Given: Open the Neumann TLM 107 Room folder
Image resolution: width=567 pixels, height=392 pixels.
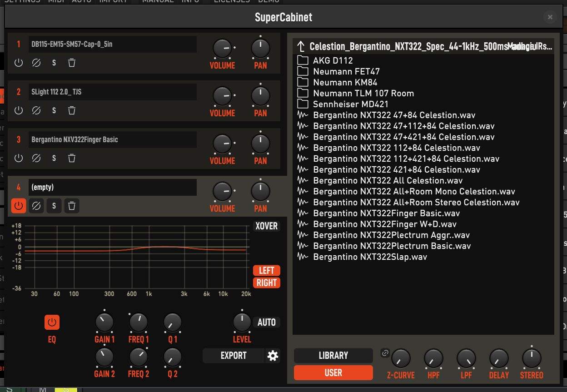Looking at the screenshot, I should coord(423,93).
